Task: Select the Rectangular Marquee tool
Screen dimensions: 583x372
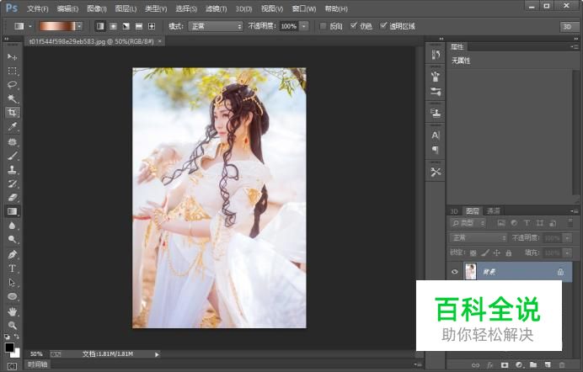Action: (13, 71)
